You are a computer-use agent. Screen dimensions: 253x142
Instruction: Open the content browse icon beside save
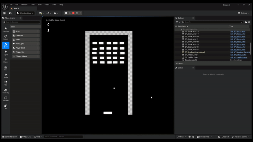coord(10,13)
